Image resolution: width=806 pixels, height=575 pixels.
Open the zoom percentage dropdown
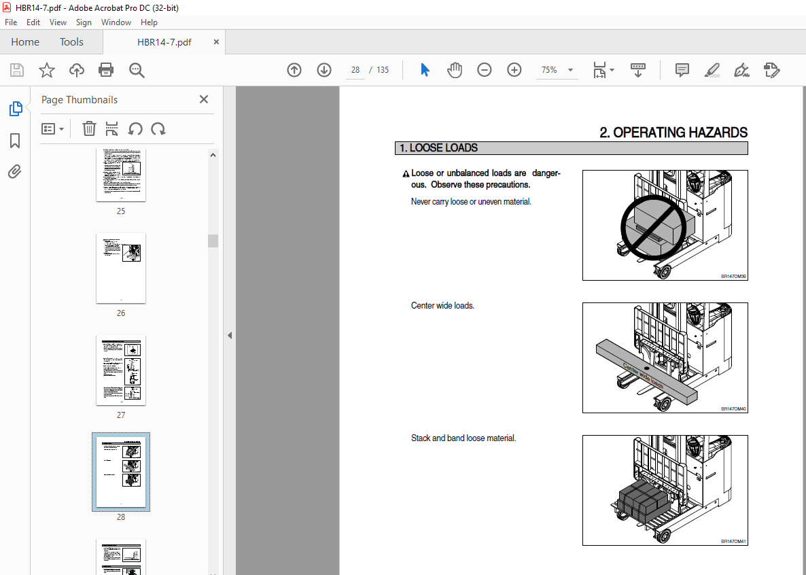point(570,70)
